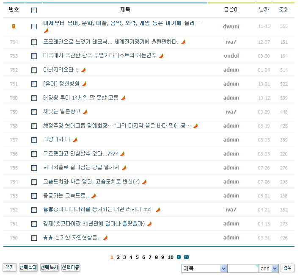Open the 제목 search field dropdown
This screenshot has width=300, height=278.
click(x=204, y=268)
